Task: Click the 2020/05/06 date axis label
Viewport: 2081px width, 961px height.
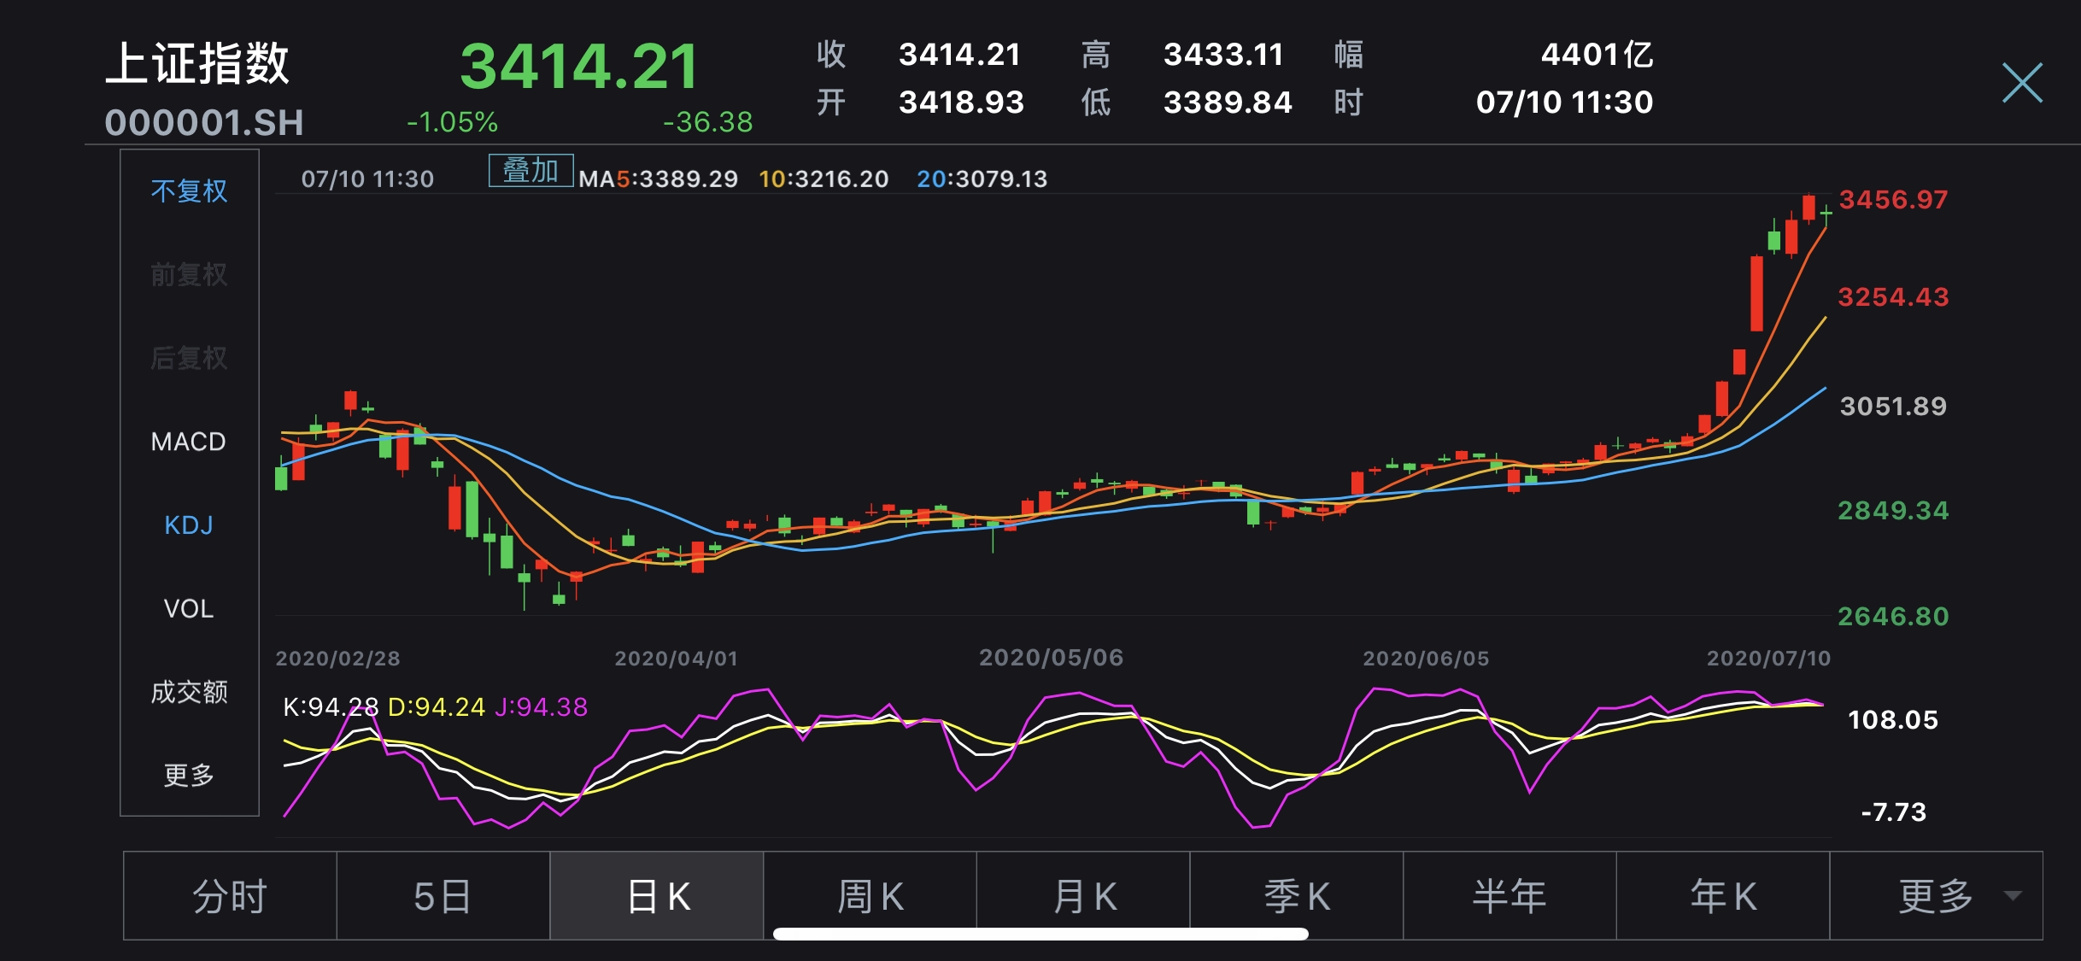Action: click(1051, 658)
